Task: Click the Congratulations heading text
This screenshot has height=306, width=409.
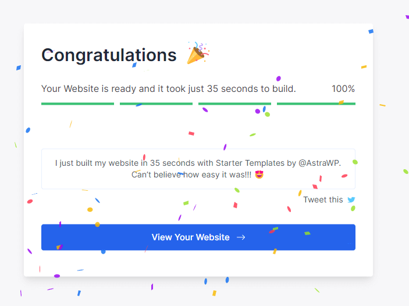Action: [109, 55]
